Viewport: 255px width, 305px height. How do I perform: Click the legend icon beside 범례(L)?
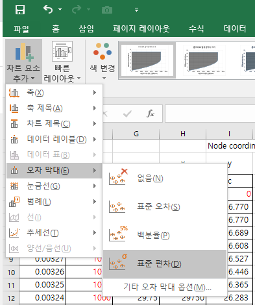(14, 202)
